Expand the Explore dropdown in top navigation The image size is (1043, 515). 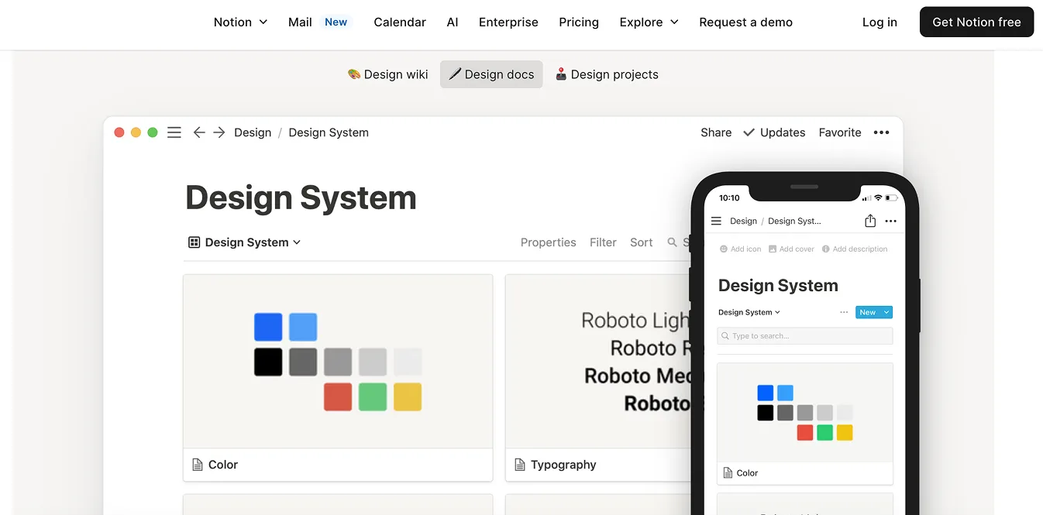click(649, 22)
